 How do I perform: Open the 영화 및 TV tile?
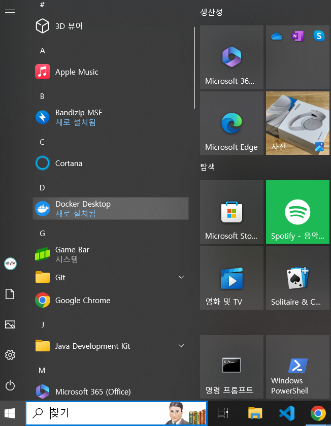point(231,278)
